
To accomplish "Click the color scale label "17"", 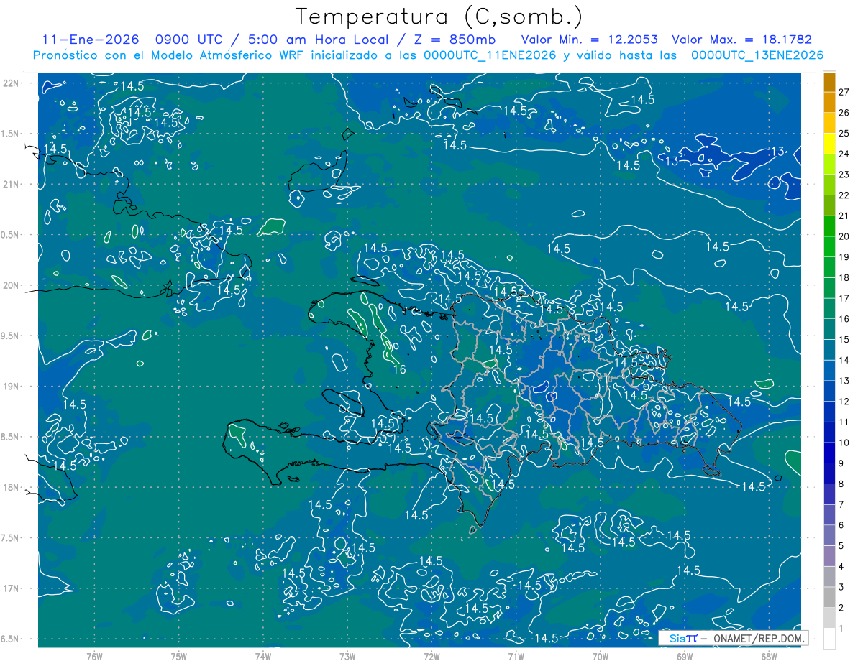I will coord(844,298).
